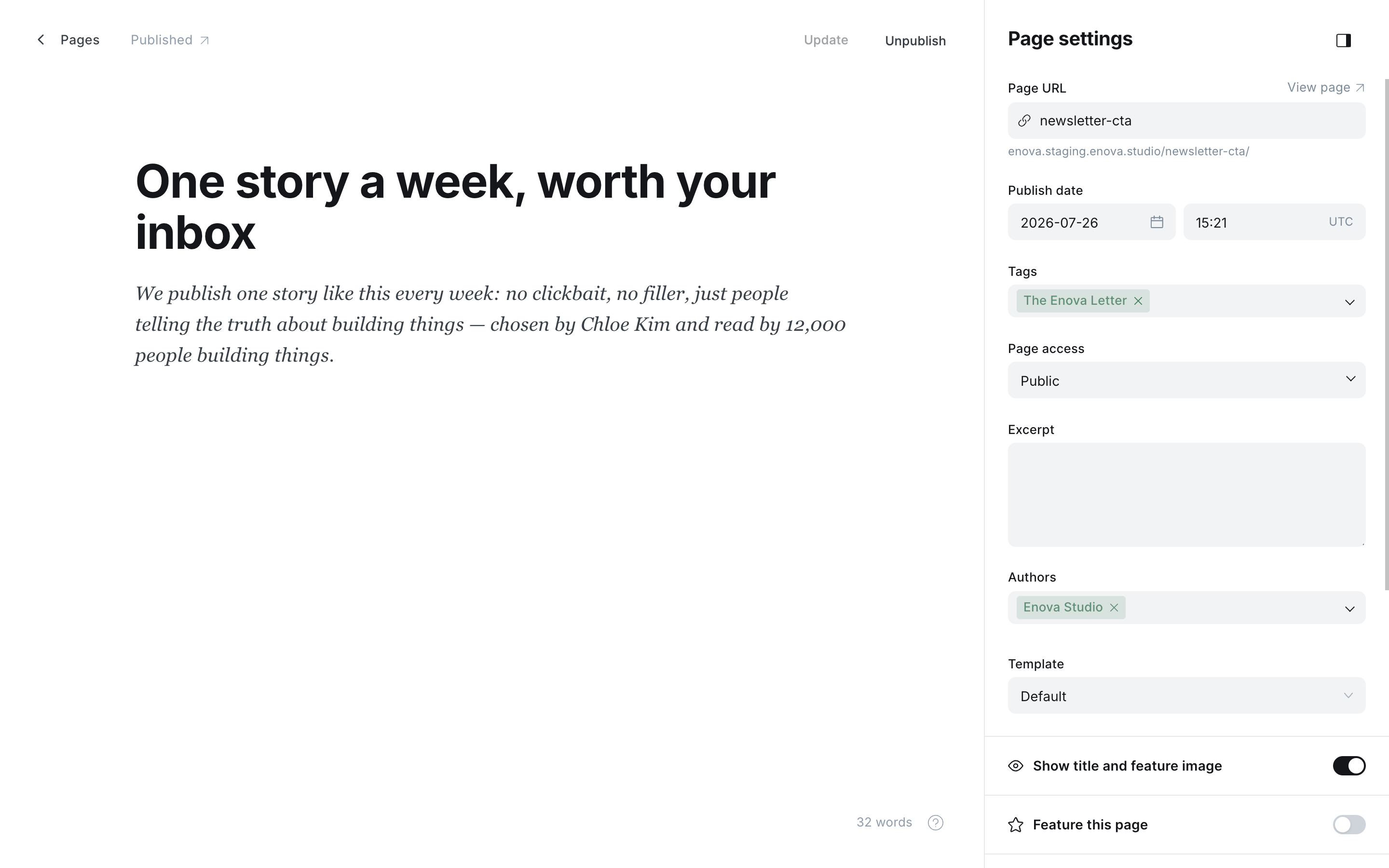
Task: Expand the Authors dropdown arrow
Action: point(1349,609)
